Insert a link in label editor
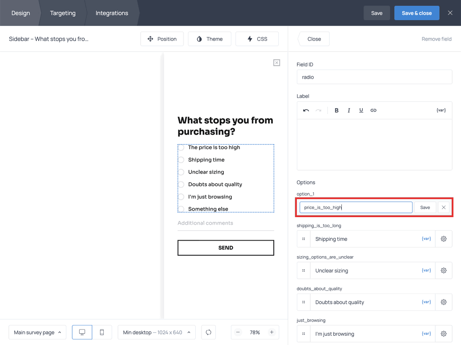Viewport: 461px width, 345px height. [373, 110]
